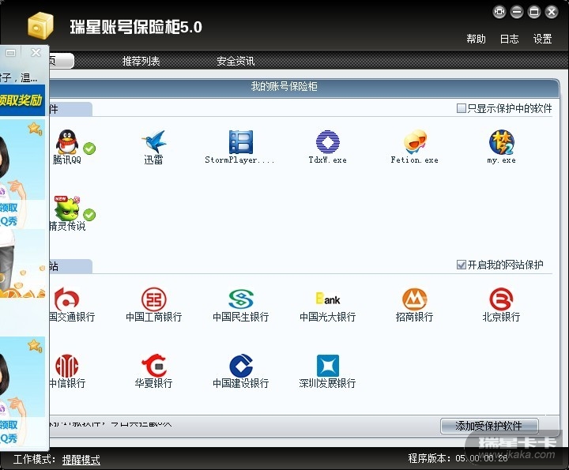Viewport: 569px width, 470px height.
Task: Open the 帮助 menu
Action: (476, 39)
